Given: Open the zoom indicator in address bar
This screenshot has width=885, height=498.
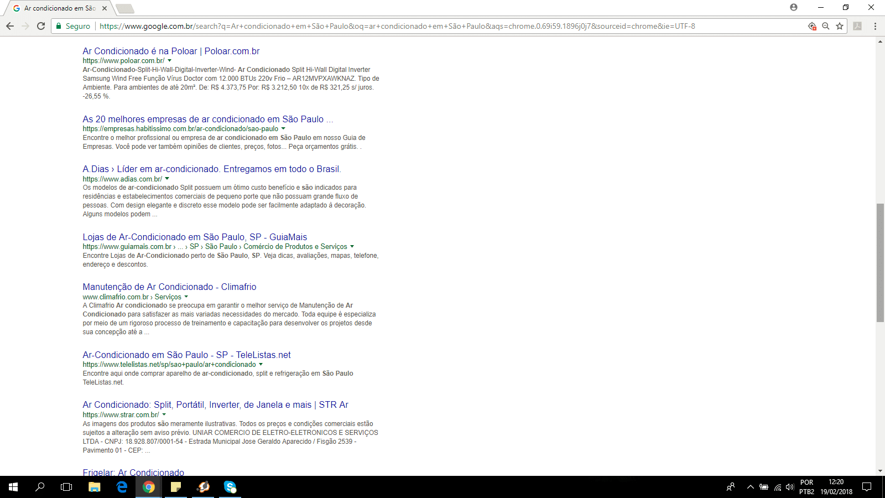Looking at the screenshot, I should [x=826, y=26].
